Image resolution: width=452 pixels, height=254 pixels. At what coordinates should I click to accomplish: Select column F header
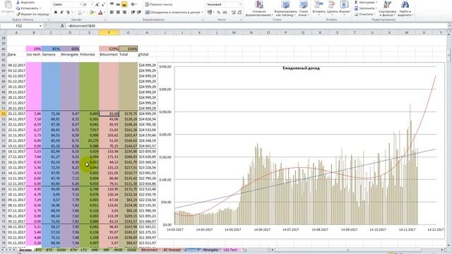click(109, 32)
